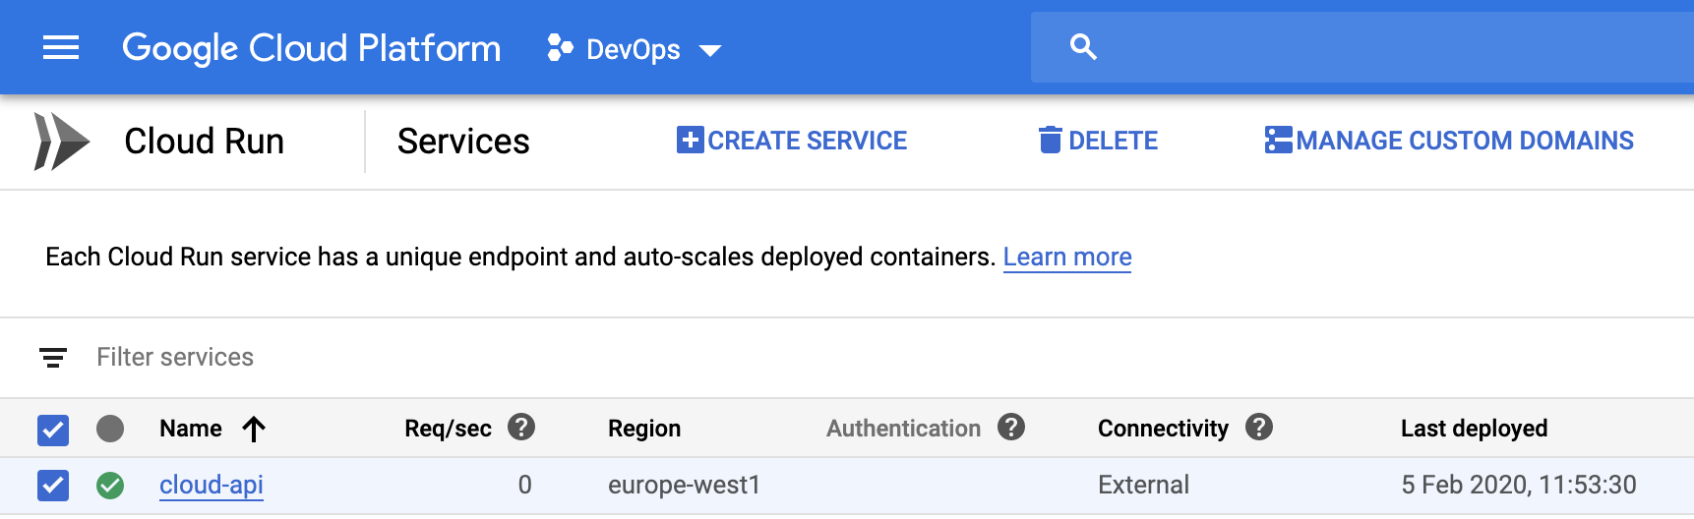The image size is (1694, 519).
Task: Click the Cloud Run title text
Action: (205, 142)
